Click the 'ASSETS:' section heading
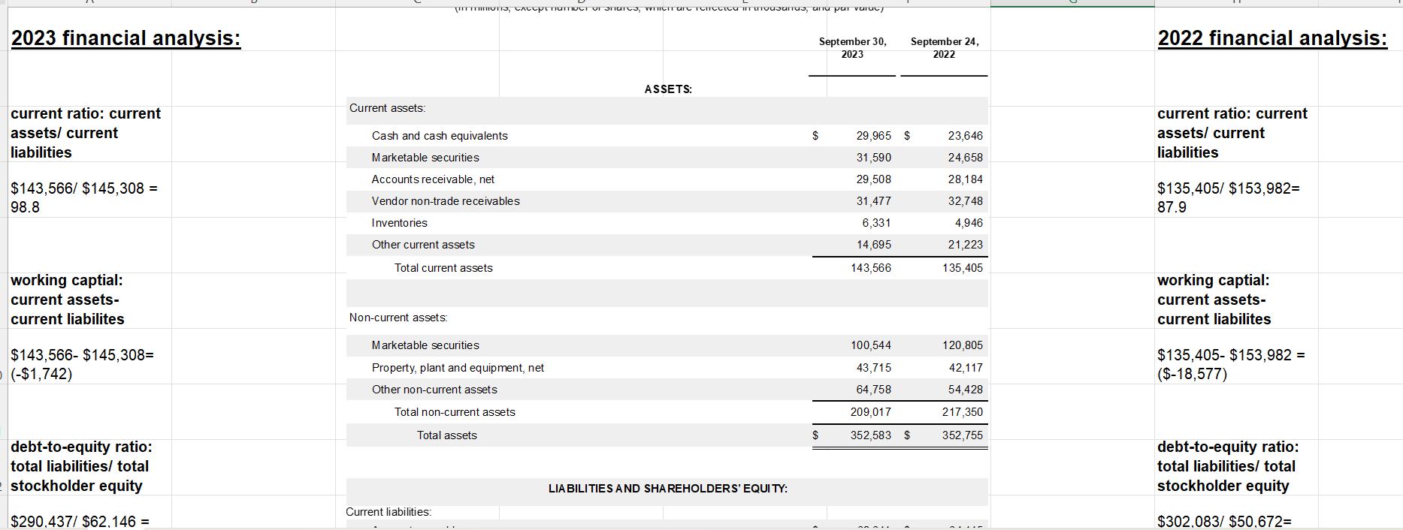Screen dimensions: 1403x530 668,89
